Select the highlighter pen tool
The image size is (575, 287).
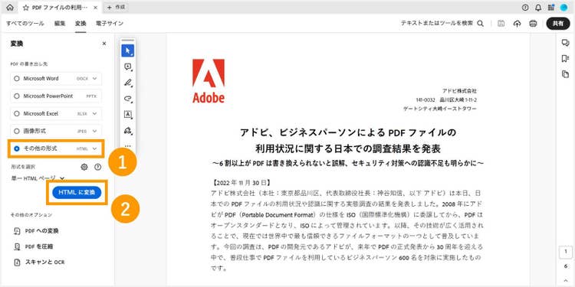(127, 83)
